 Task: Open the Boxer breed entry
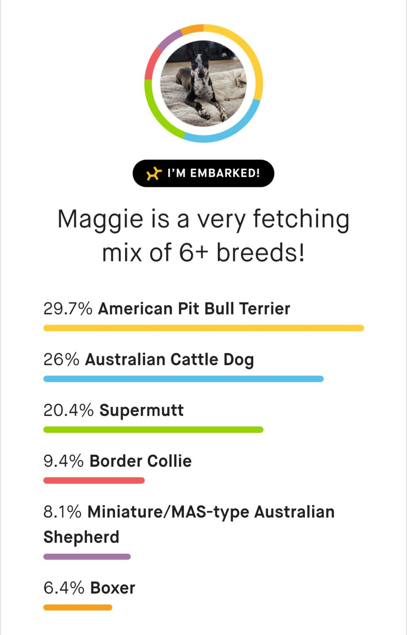coord(89,588)
